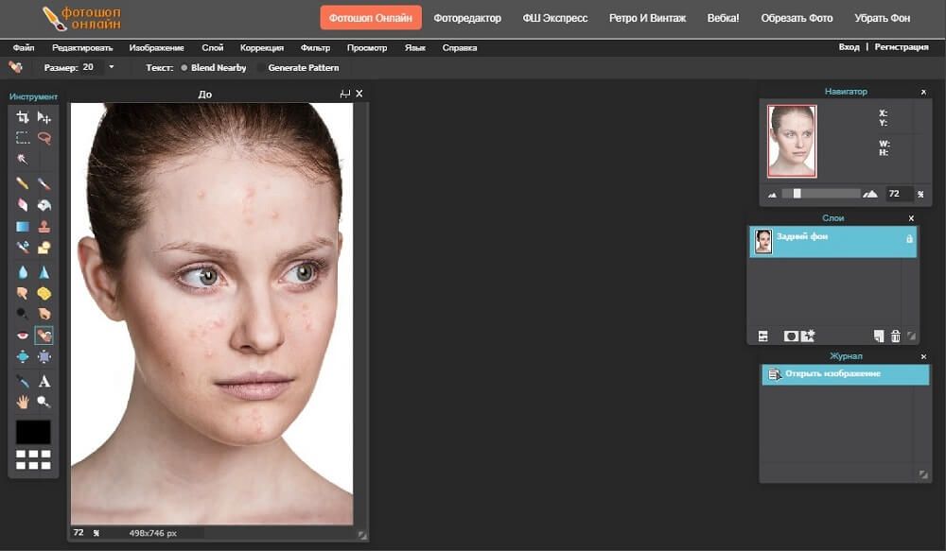
Task: Click the Регистрация link
Action: [x=901, y=47]
